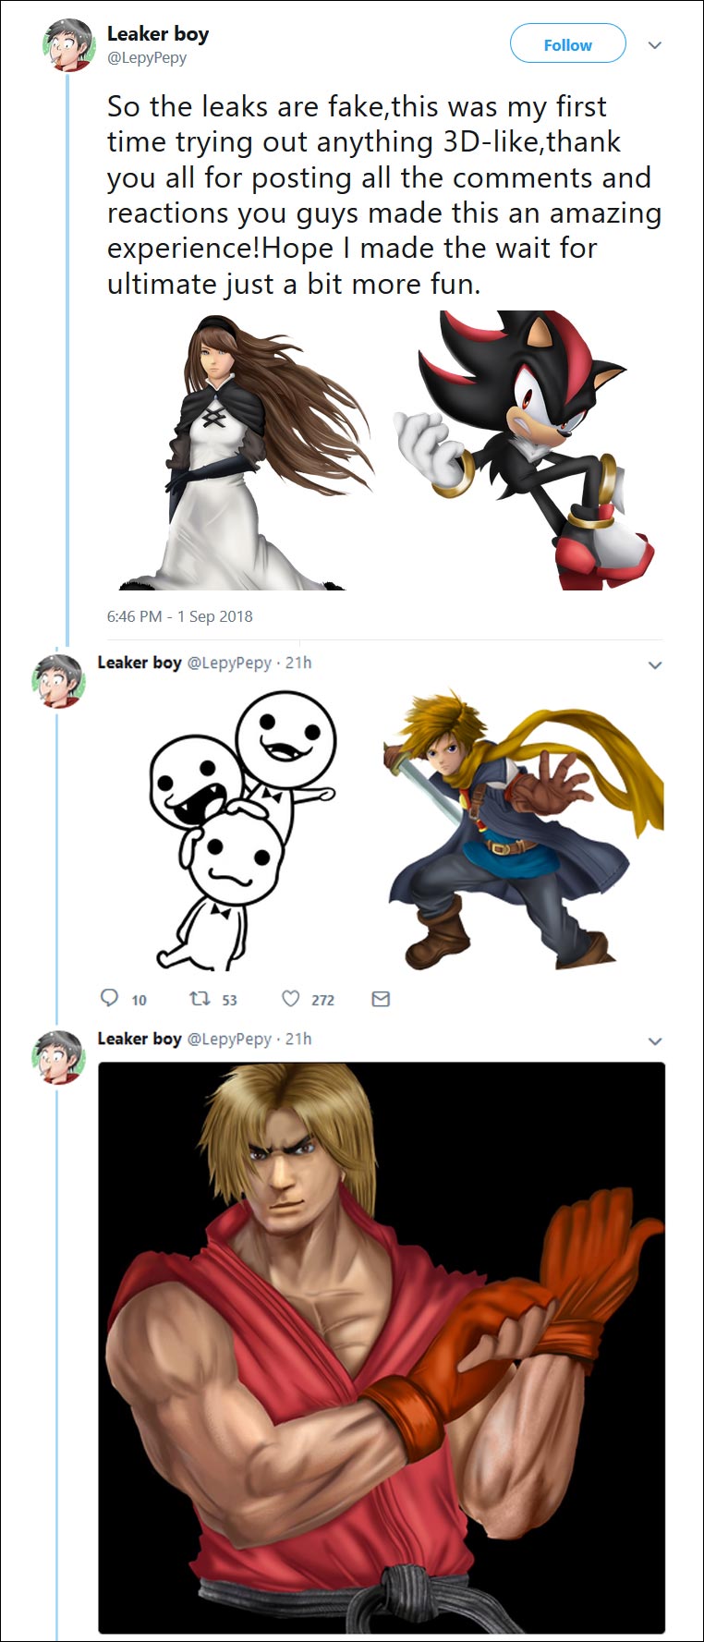Click the reply icon on the Golden Sun tweet
This screenshot has height=1642, width=704.
(x=109, y=999)
